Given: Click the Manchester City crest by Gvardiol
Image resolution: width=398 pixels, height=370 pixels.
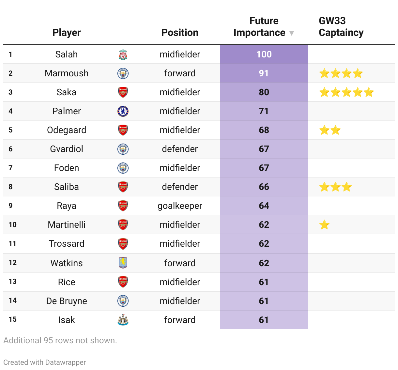Looking at the screenshot, I should tap(123, 149).
